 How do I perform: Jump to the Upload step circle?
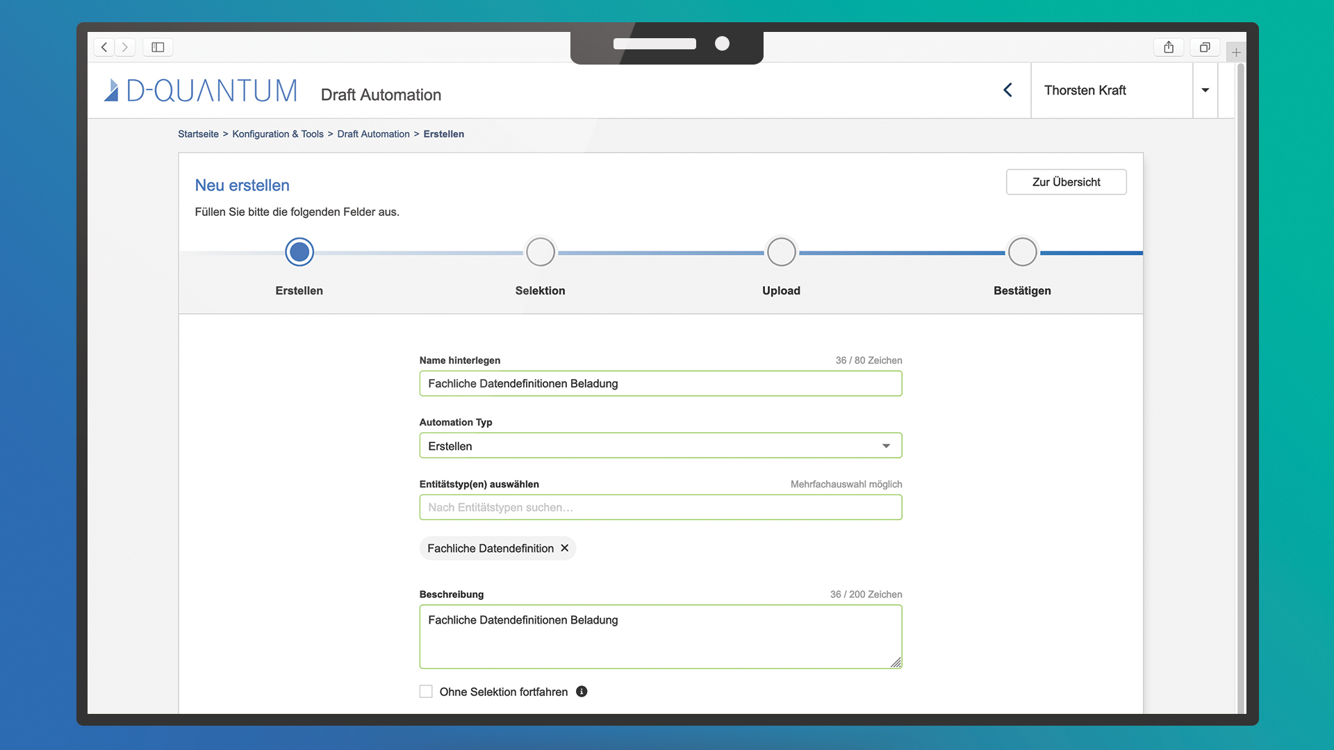pos(781,252)
